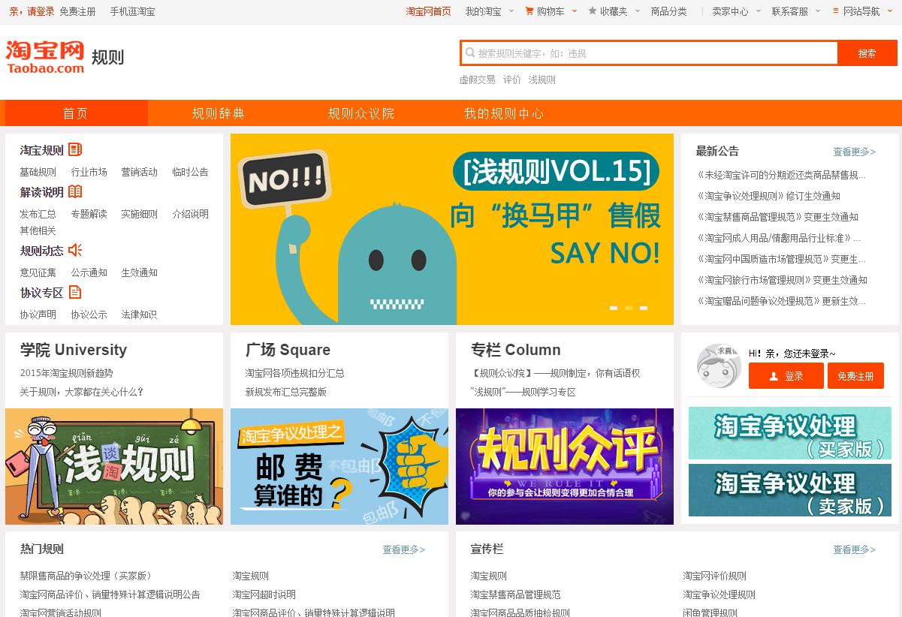Expand 我的淘宝 dropdown arrow
Screen dimensions: 902x617
click(511, 11)
